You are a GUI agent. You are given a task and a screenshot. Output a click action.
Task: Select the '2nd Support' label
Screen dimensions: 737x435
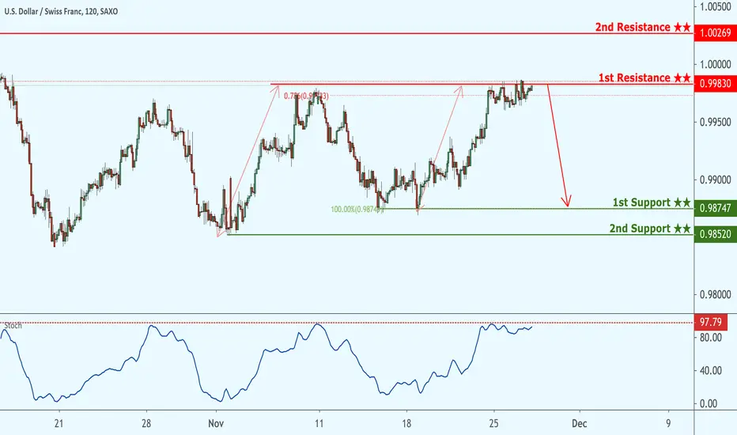click(x=650, y=229)
